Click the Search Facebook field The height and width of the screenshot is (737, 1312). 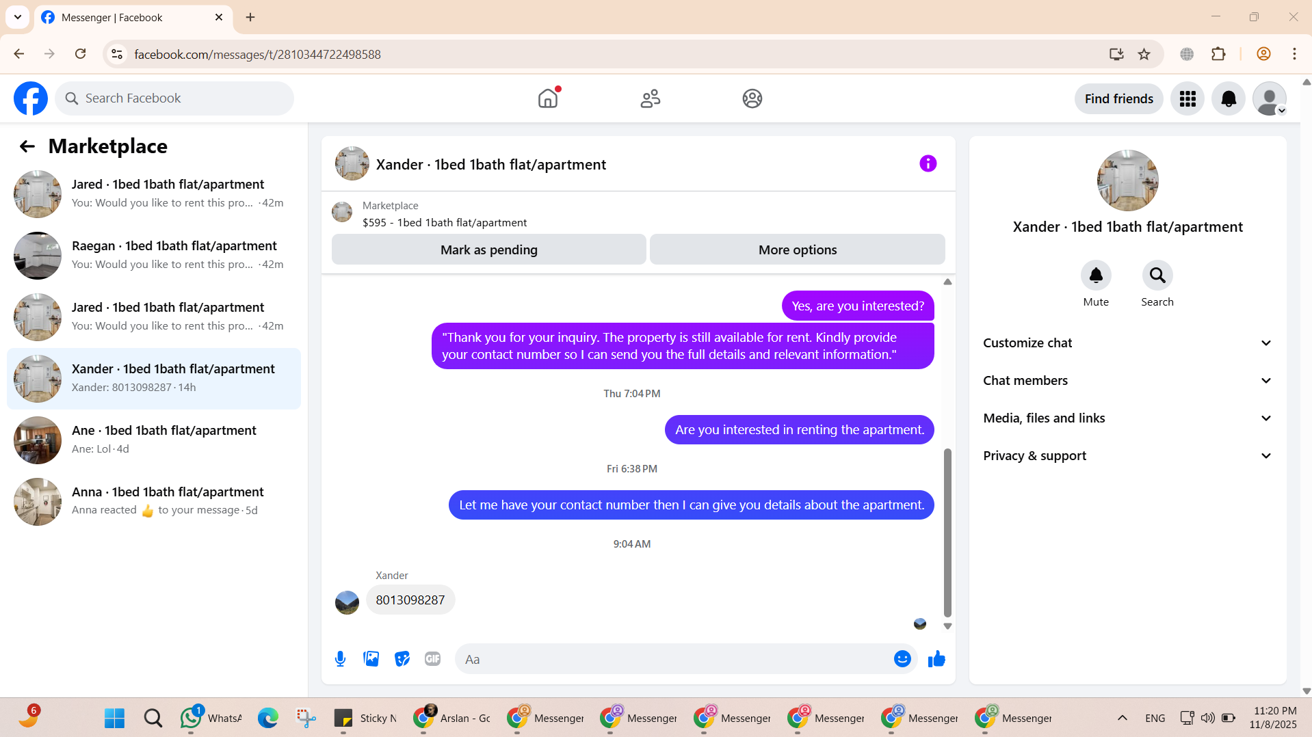174,98
